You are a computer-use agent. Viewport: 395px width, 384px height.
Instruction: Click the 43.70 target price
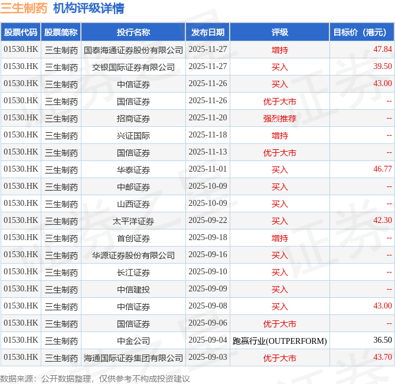383,357
